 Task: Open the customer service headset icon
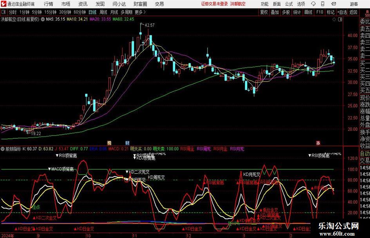click(x=313, y=4)
